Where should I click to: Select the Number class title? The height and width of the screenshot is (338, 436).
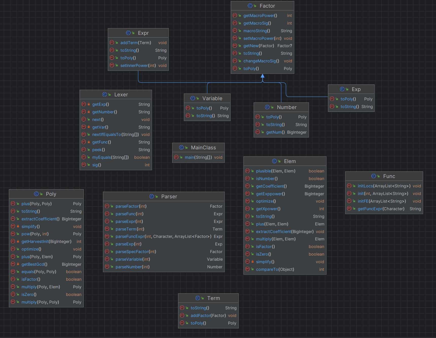(281, 107)
